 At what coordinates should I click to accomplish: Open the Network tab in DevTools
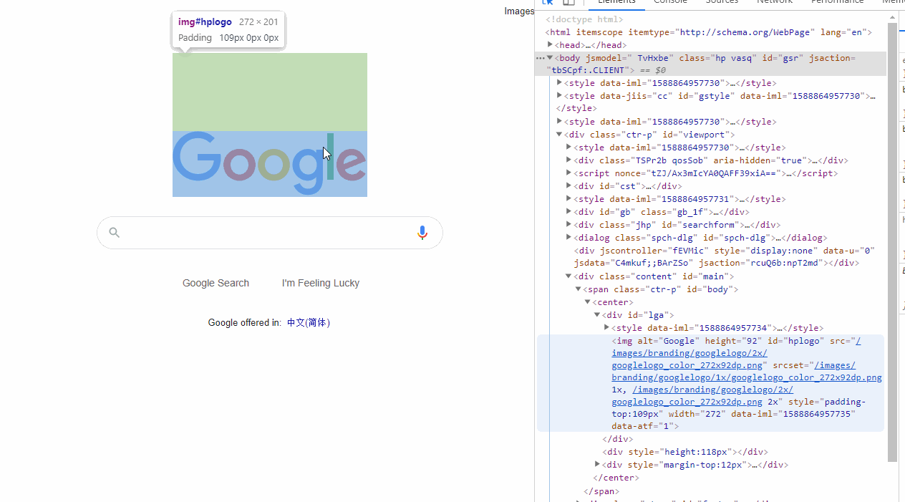(775, 2)
